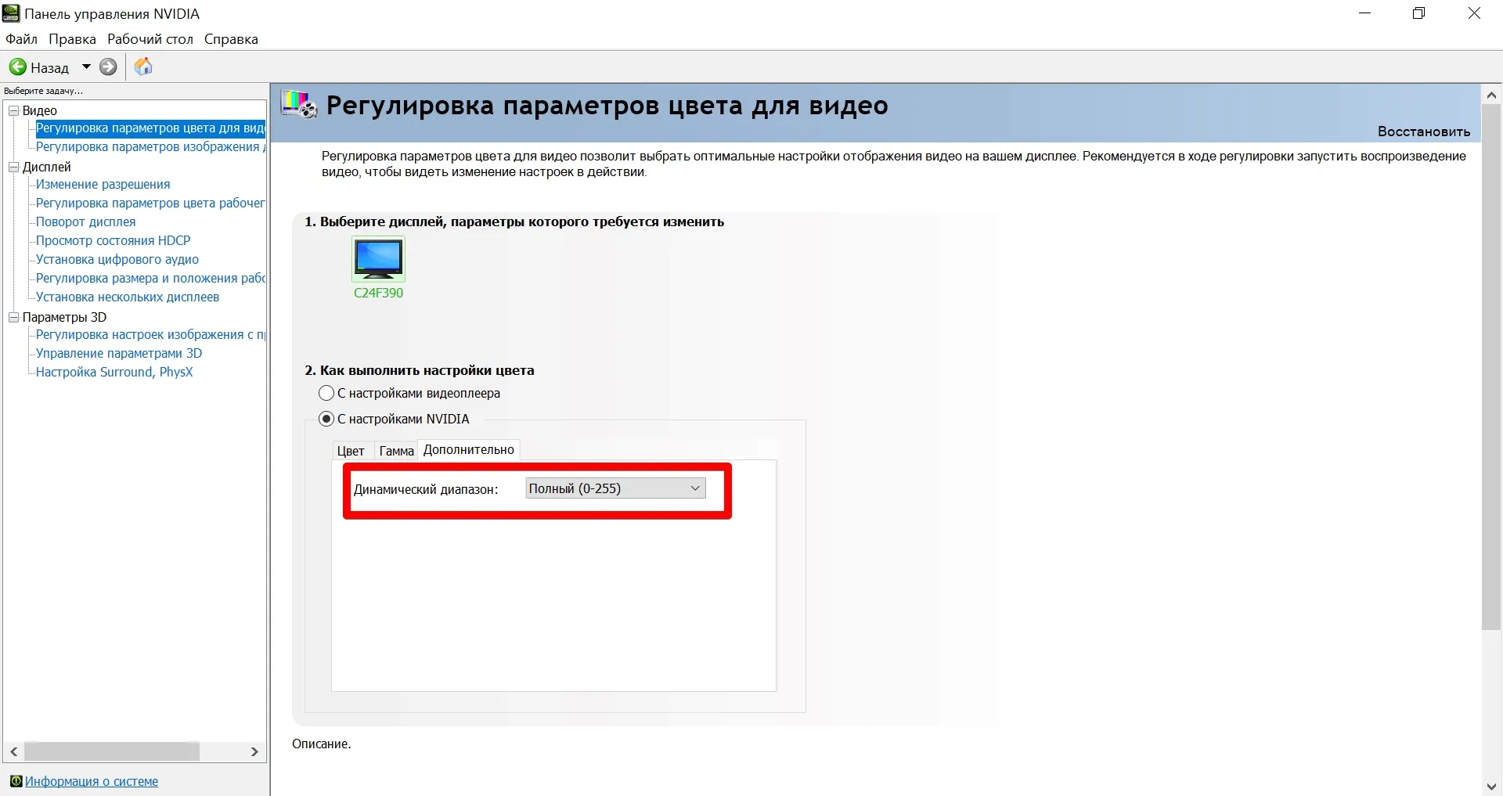Open 'Просмотр состояния HDCP' item
The height and width of the screenshot is (796, 1503).
pos(113,241)
